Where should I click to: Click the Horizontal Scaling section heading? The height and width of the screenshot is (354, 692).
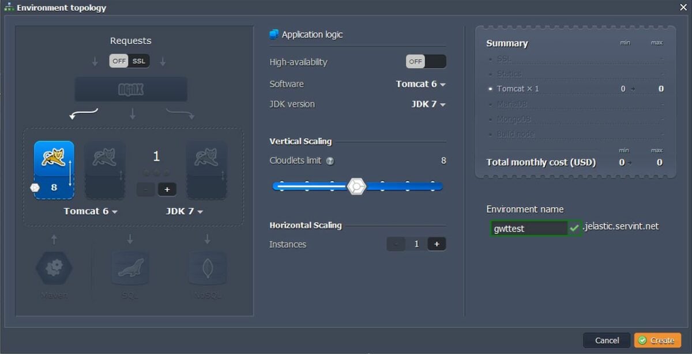(x=306, y=225)
